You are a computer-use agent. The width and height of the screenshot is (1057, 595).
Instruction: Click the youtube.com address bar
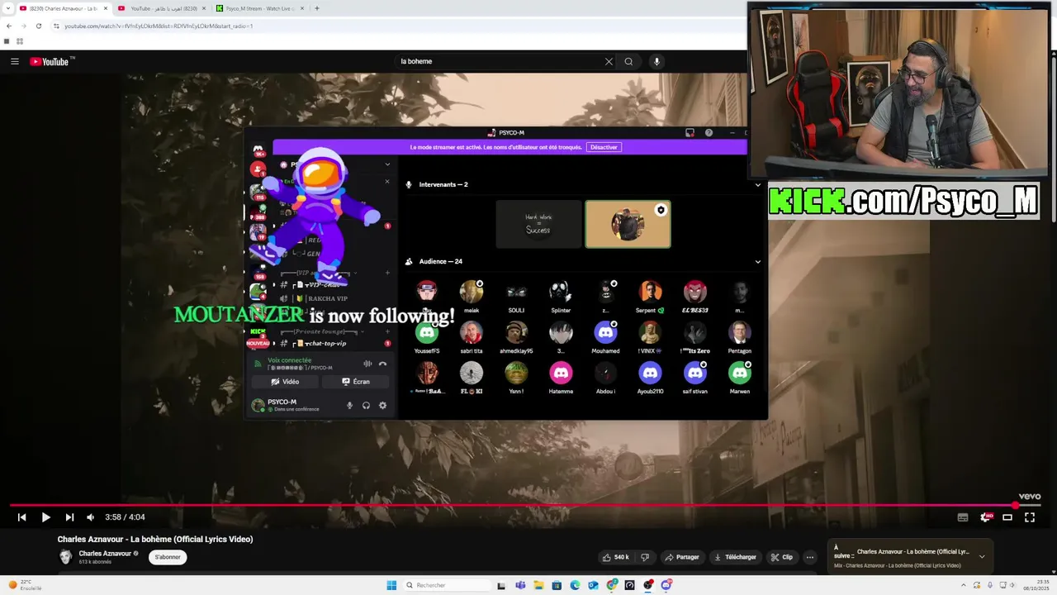pyautogui.click(x=396, y=26)
